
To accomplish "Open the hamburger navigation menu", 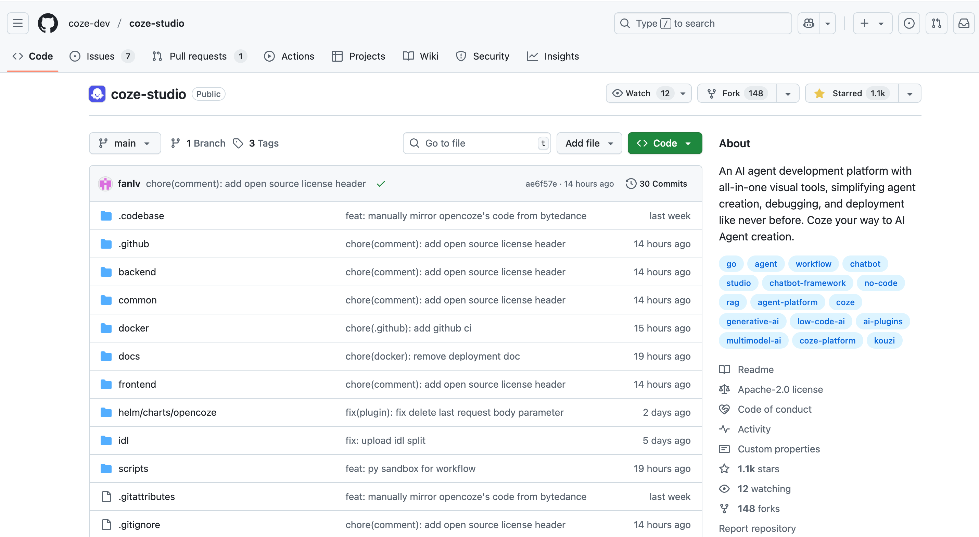I will click(x=17, y=23).
